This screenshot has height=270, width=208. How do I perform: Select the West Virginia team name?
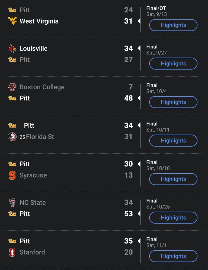pos(39,21)
